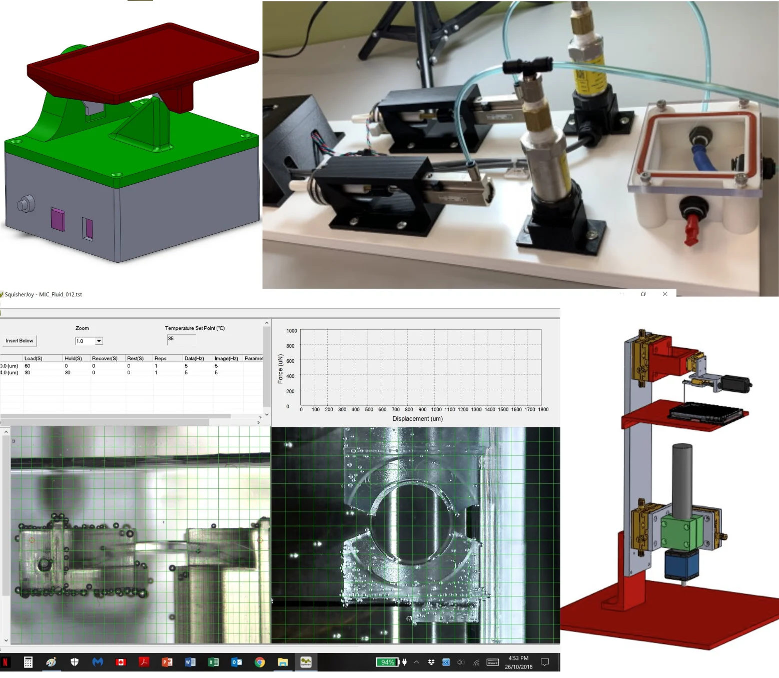Open the touch keyboard tray icon
The width and height of the screenshot is (779, 678).
click(493, 662)
